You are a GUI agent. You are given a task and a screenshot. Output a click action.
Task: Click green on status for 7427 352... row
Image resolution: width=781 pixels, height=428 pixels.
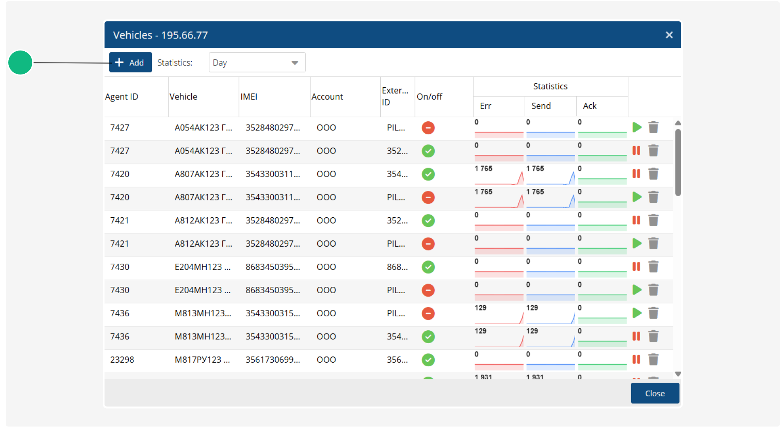(x=428, y=151)
